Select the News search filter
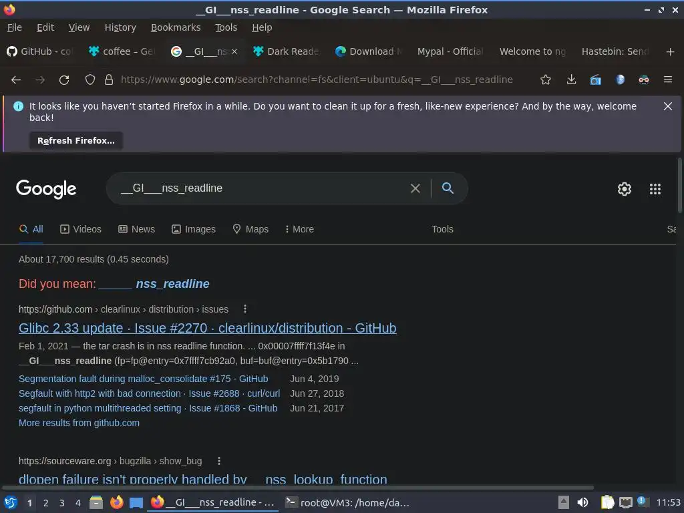The width and height of the screenshot is (684, 513). coord(136,229)
